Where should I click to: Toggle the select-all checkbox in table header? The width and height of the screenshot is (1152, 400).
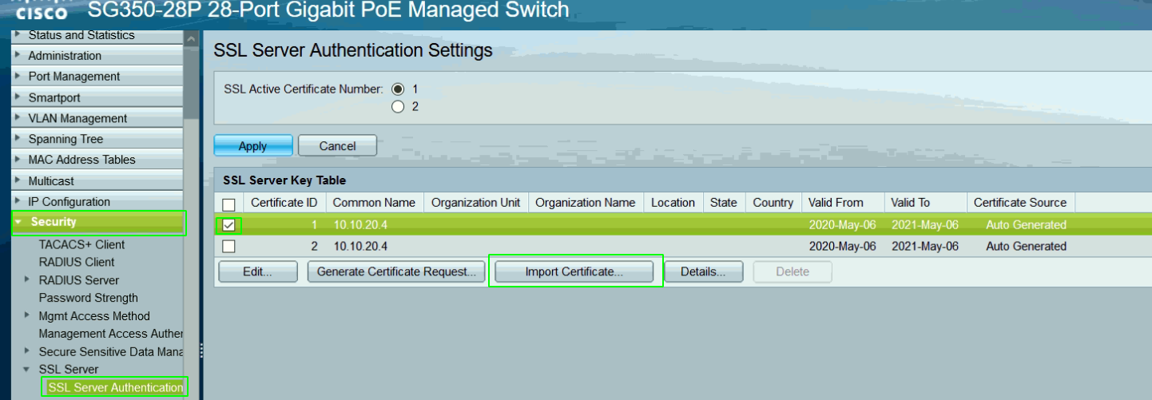point(228,204)
